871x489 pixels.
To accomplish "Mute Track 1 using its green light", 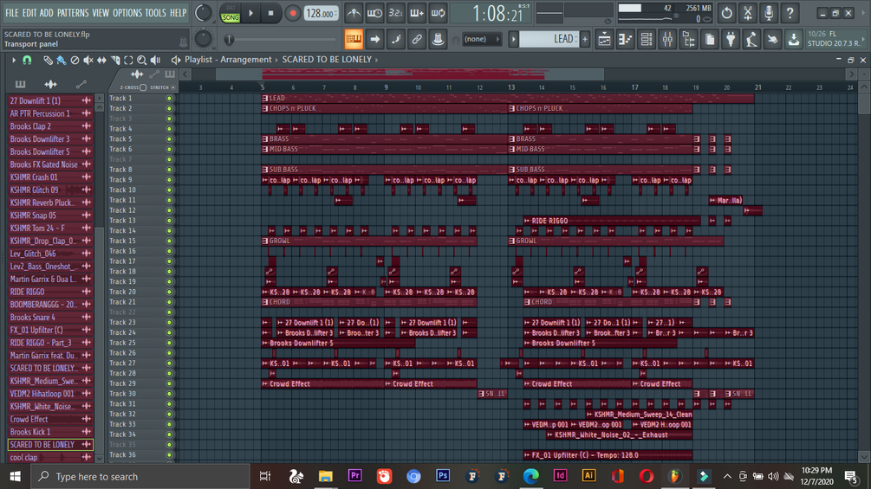I will tap(169, 99).
